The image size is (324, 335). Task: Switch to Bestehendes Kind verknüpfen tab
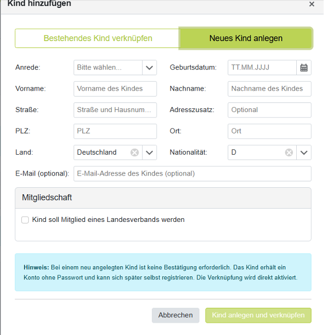click(97, 38)
